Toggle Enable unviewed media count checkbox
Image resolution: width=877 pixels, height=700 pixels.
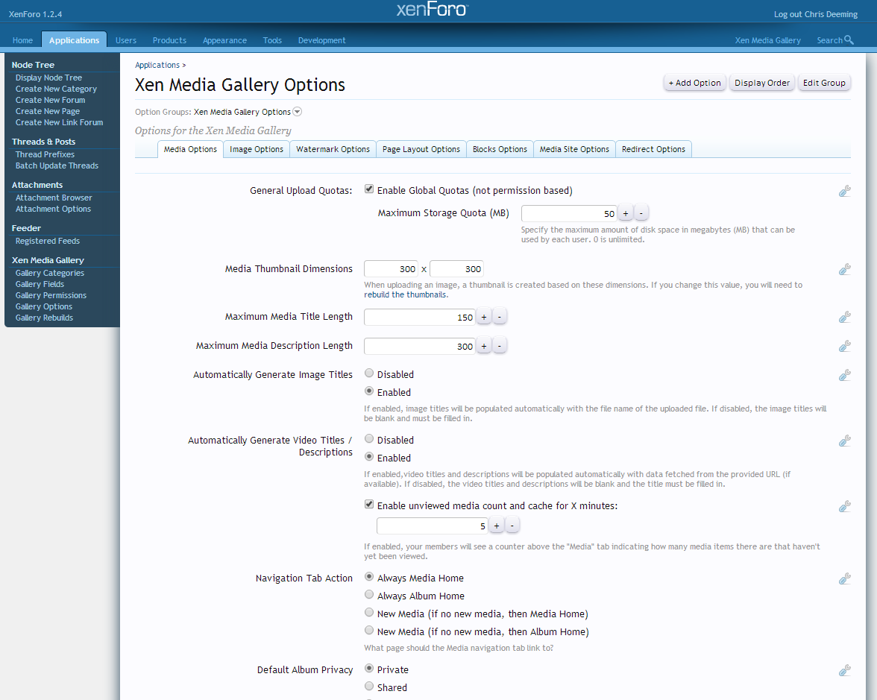click(x=369, y=504)
